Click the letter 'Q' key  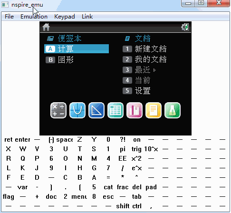[23, 158]
